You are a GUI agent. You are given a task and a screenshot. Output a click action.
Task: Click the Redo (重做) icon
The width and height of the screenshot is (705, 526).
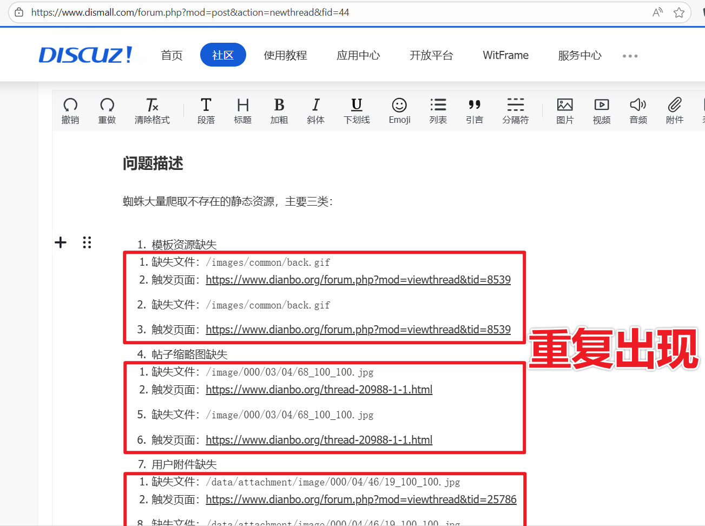(107, 110)
